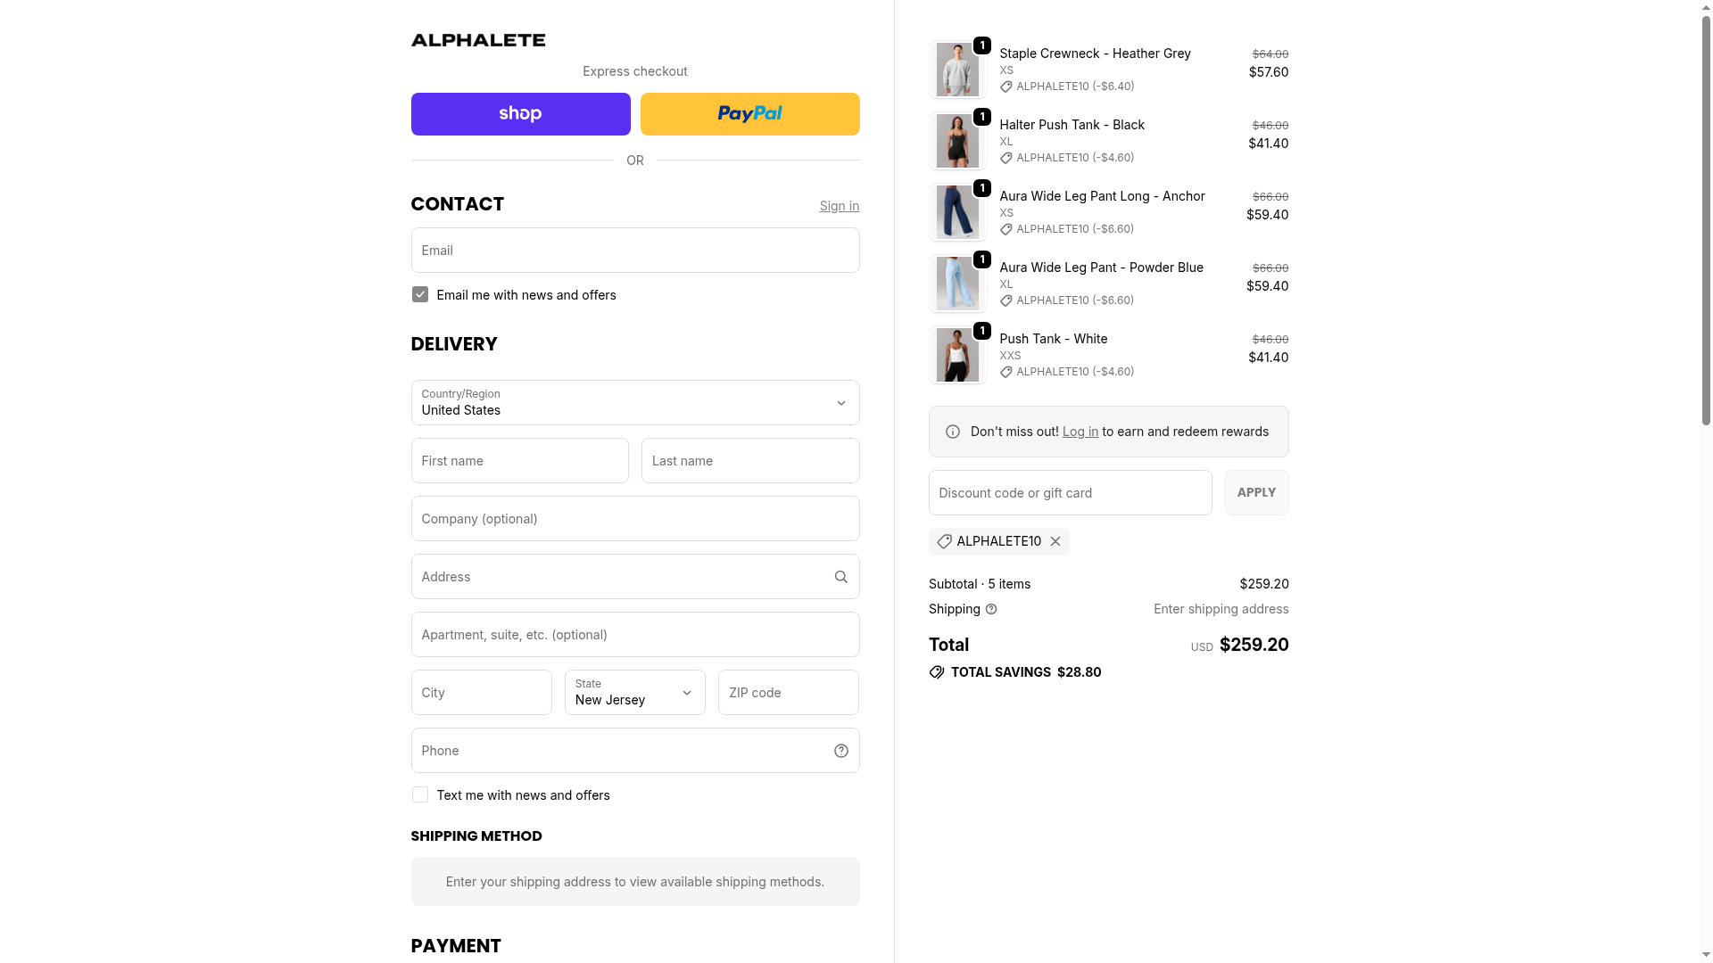
Task: Click the Sign in link
Action: pyautogui.click(x=839, y=206)
